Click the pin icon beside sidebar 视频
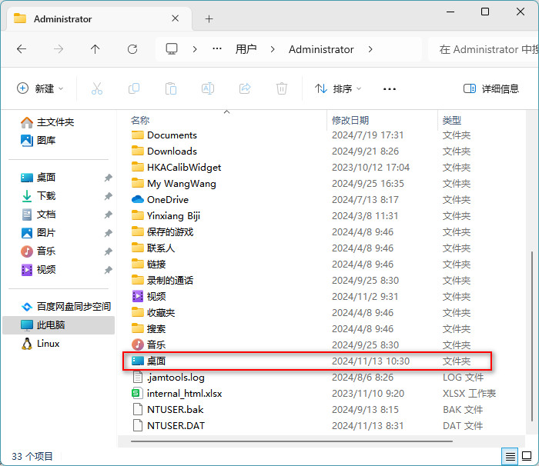The height and width of the screenshot is (466, 539). click(109, 270)
